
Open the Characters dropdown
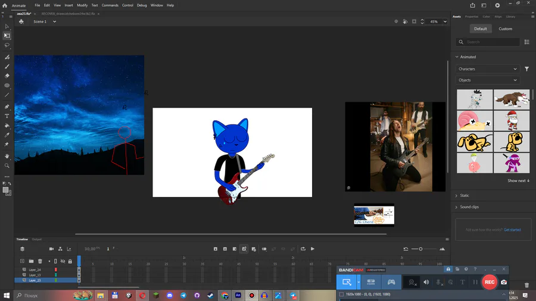487,69
